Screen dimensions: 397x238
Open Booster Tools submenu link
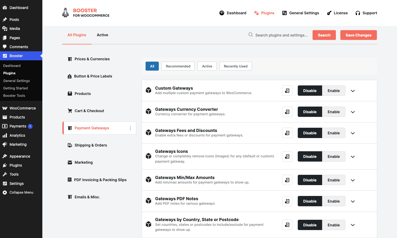coord(14,95)
